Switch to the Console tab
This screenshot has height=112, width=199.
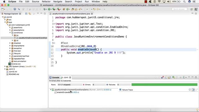(x=54, y=77)
